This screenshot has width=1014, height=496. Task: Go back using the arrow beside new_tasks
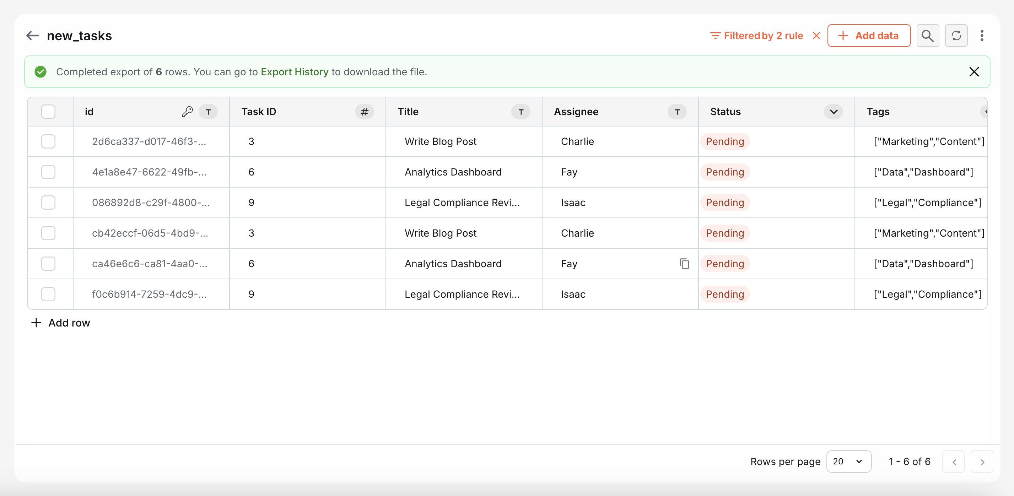tap(33, 36)
